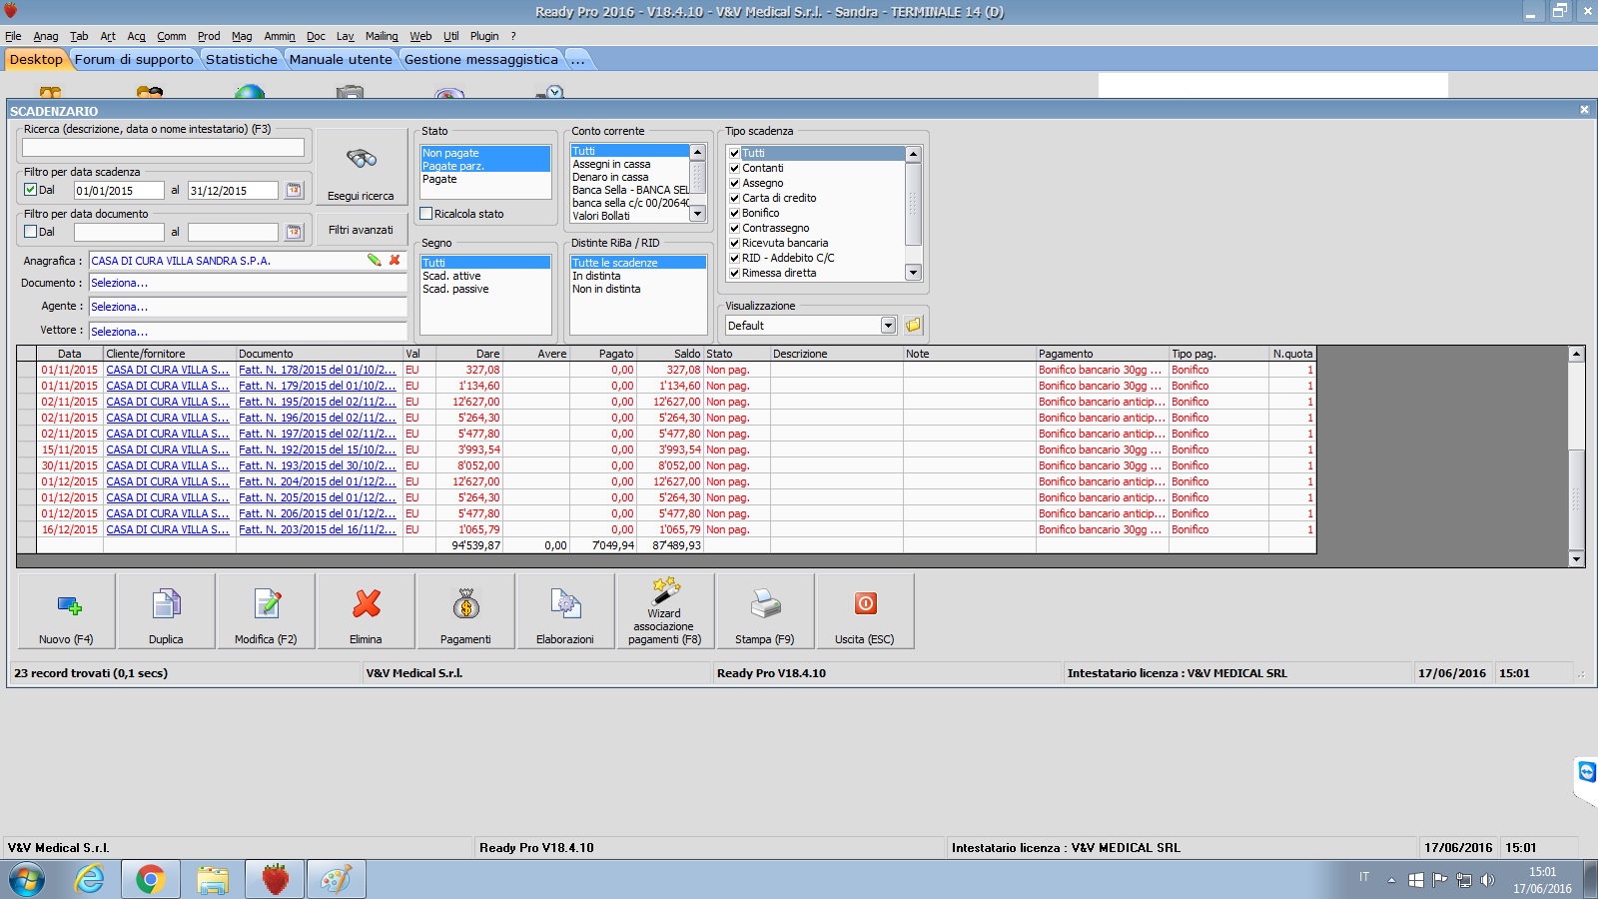
Task: Open Agente Seleziona... selector
Action: (x=248, y=307)
